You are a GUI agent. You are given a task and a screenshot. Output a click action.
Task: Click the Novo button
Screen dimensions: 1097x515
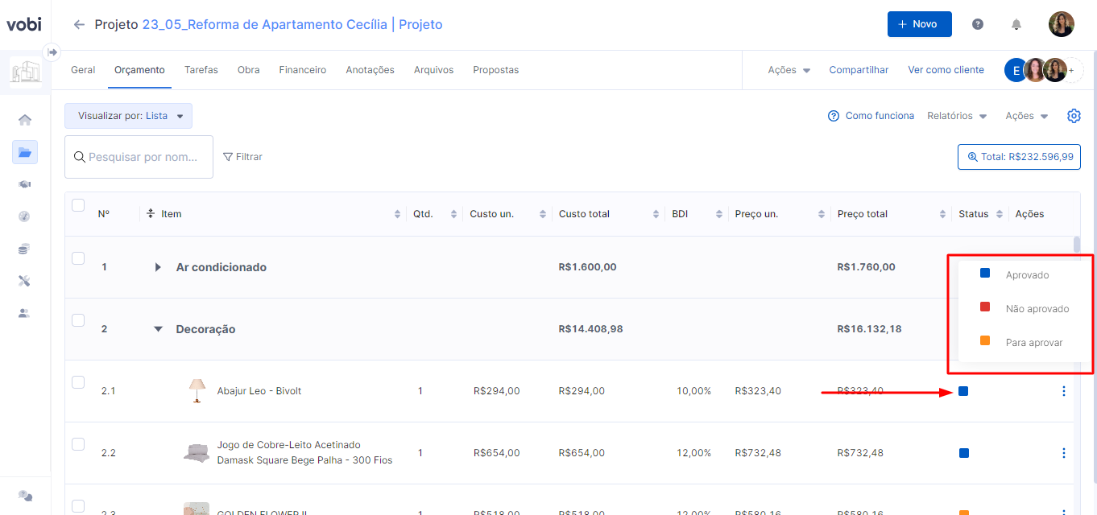pos(919,24)
